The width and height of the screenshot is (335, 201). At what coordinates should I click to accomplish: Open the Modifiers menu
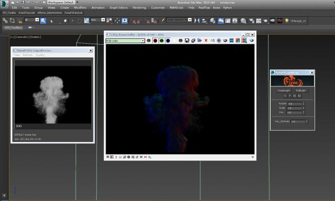[x=80, y=8]
